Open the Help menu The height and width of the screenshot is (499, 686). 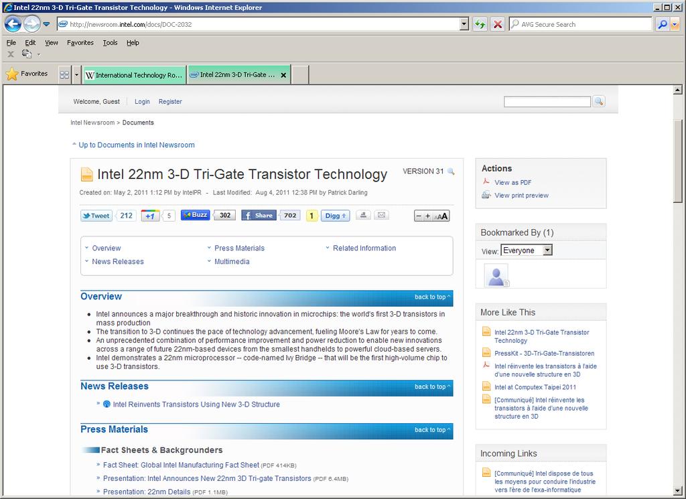[x=133, y=42]
